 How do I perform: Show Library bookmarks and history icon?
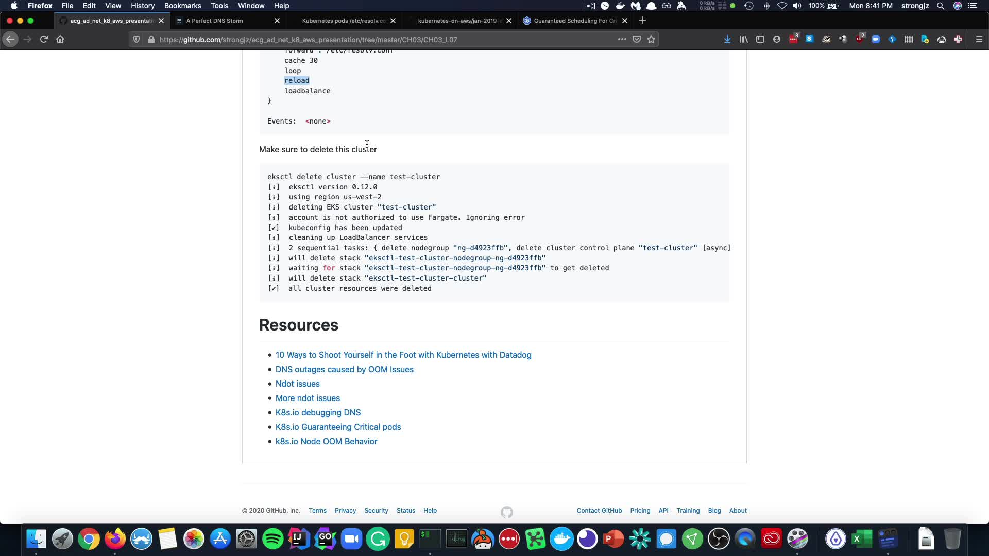(x=744, y=39)
